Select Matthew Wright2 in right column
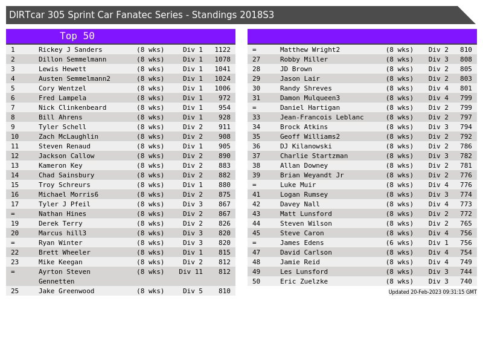The width and height of the screenshot is (483, 362). pyautogui.click(x=310, y=49)
